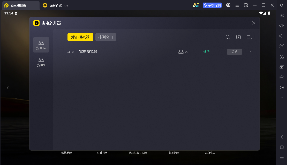Open the emulator main menu in title bar
This screenshot has height=165, width=287.
coord(237,5)
